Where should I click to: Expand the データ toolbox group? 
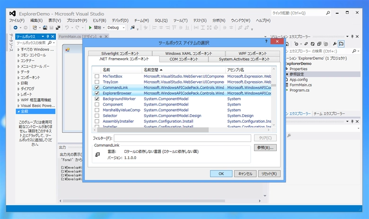(x=18, y=72)
